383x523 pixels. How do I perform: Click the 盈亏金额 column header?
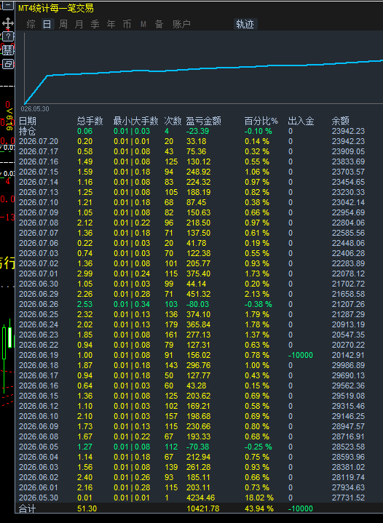pyautogui.click(x=203, y=121)
